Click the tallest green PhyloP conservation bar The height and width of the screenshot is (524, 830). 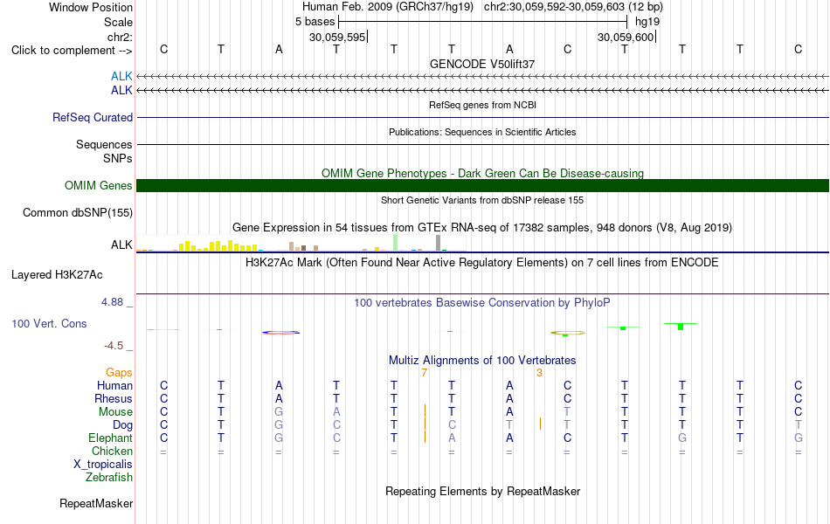(x=681, y=327)
